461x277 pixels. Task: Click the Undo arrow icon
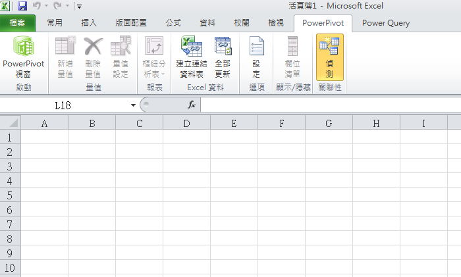click(37, 5)
